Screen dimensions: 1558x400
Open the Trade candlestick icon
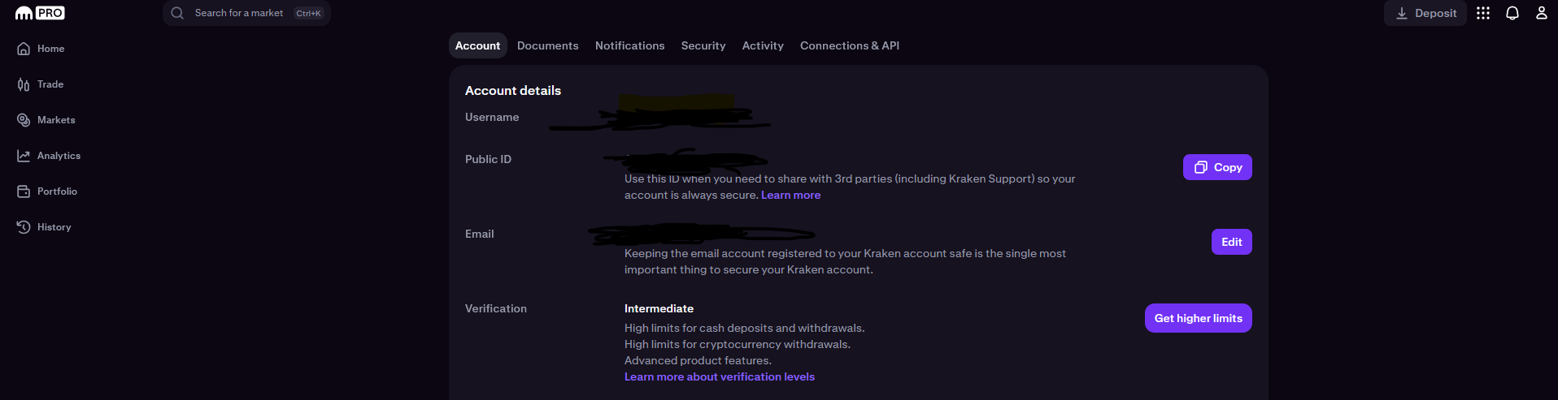point(24,84)
